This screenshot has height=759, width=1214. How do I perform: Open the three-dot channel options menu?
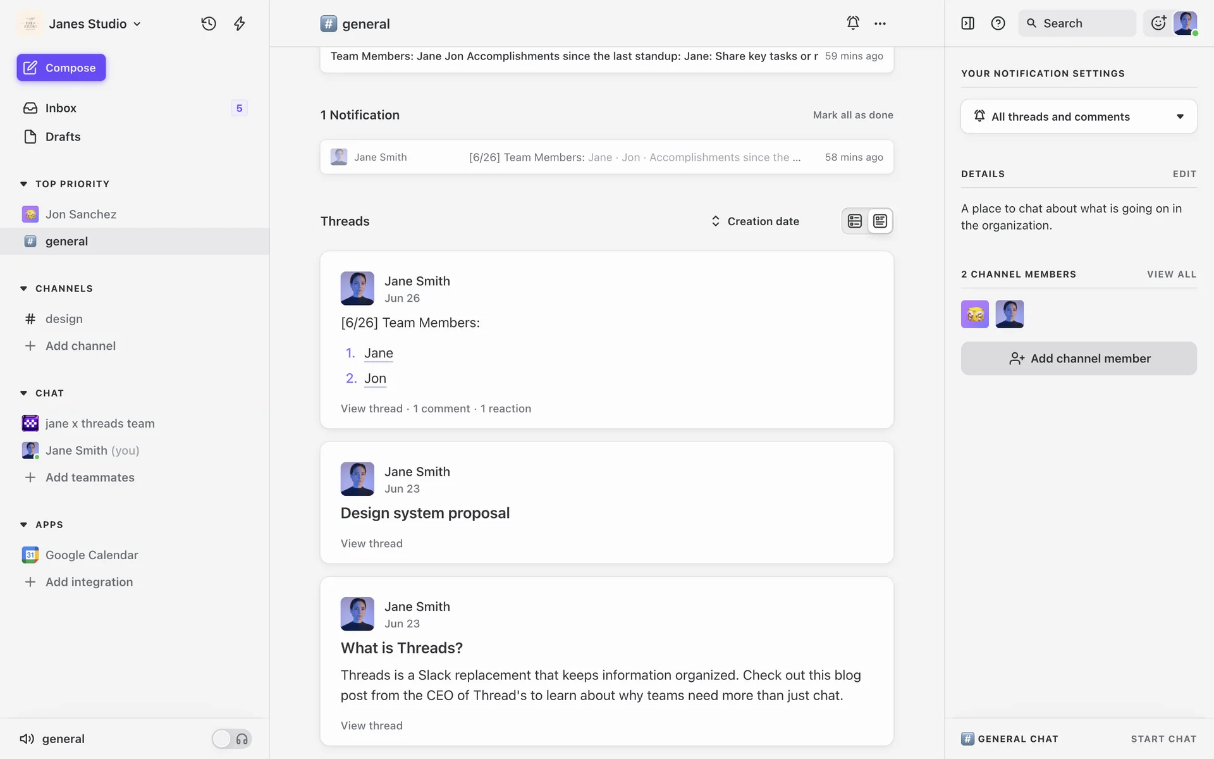tap(880, 23)
